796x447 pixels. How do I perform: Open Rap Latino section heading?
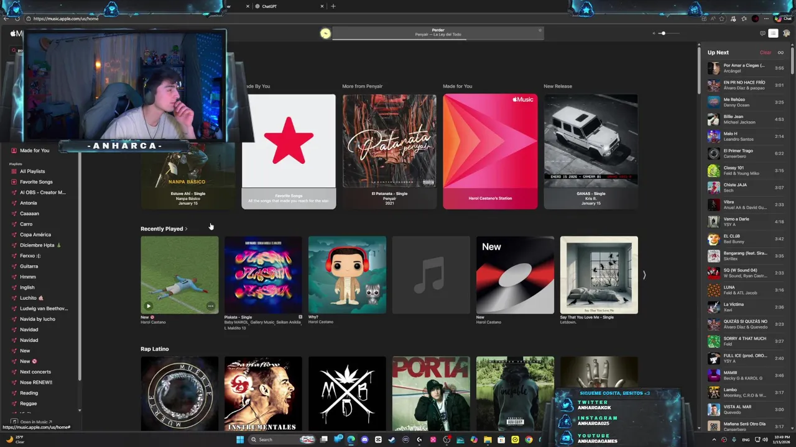pos(154,349)
